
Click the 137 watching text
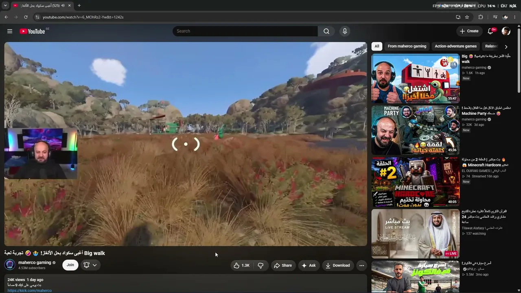point(473,234)
